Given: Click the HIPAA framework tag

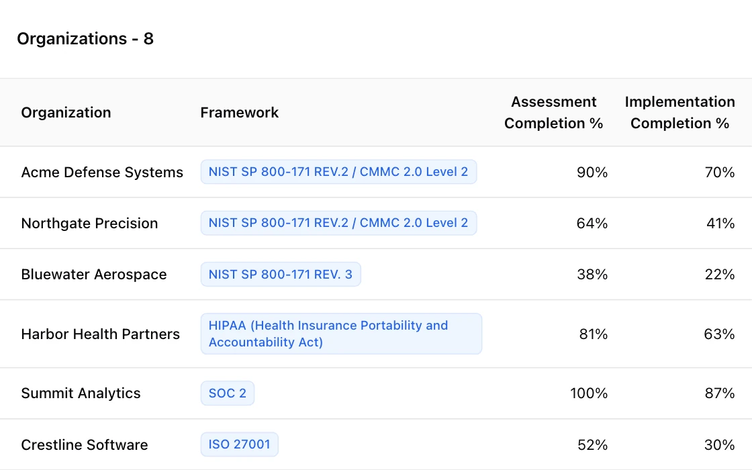Looking at the screenshot, I should pyautogui.click(x=342, y=334).
